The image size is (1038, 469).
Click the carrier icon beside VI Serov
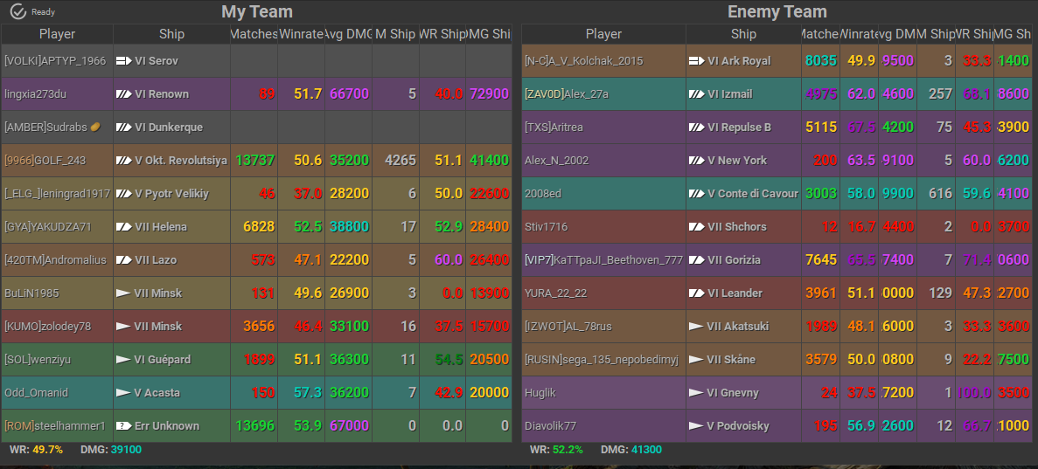pos(123,61)
